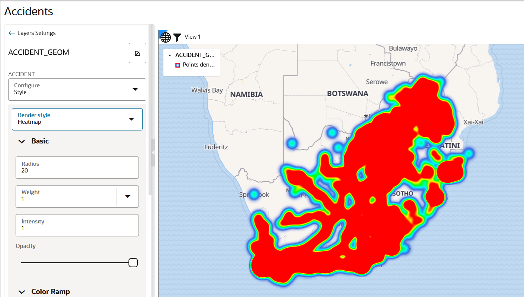
Task: Click the edit pencil icon next to ACCIDENT_GEOM
Action: (137, 53)
